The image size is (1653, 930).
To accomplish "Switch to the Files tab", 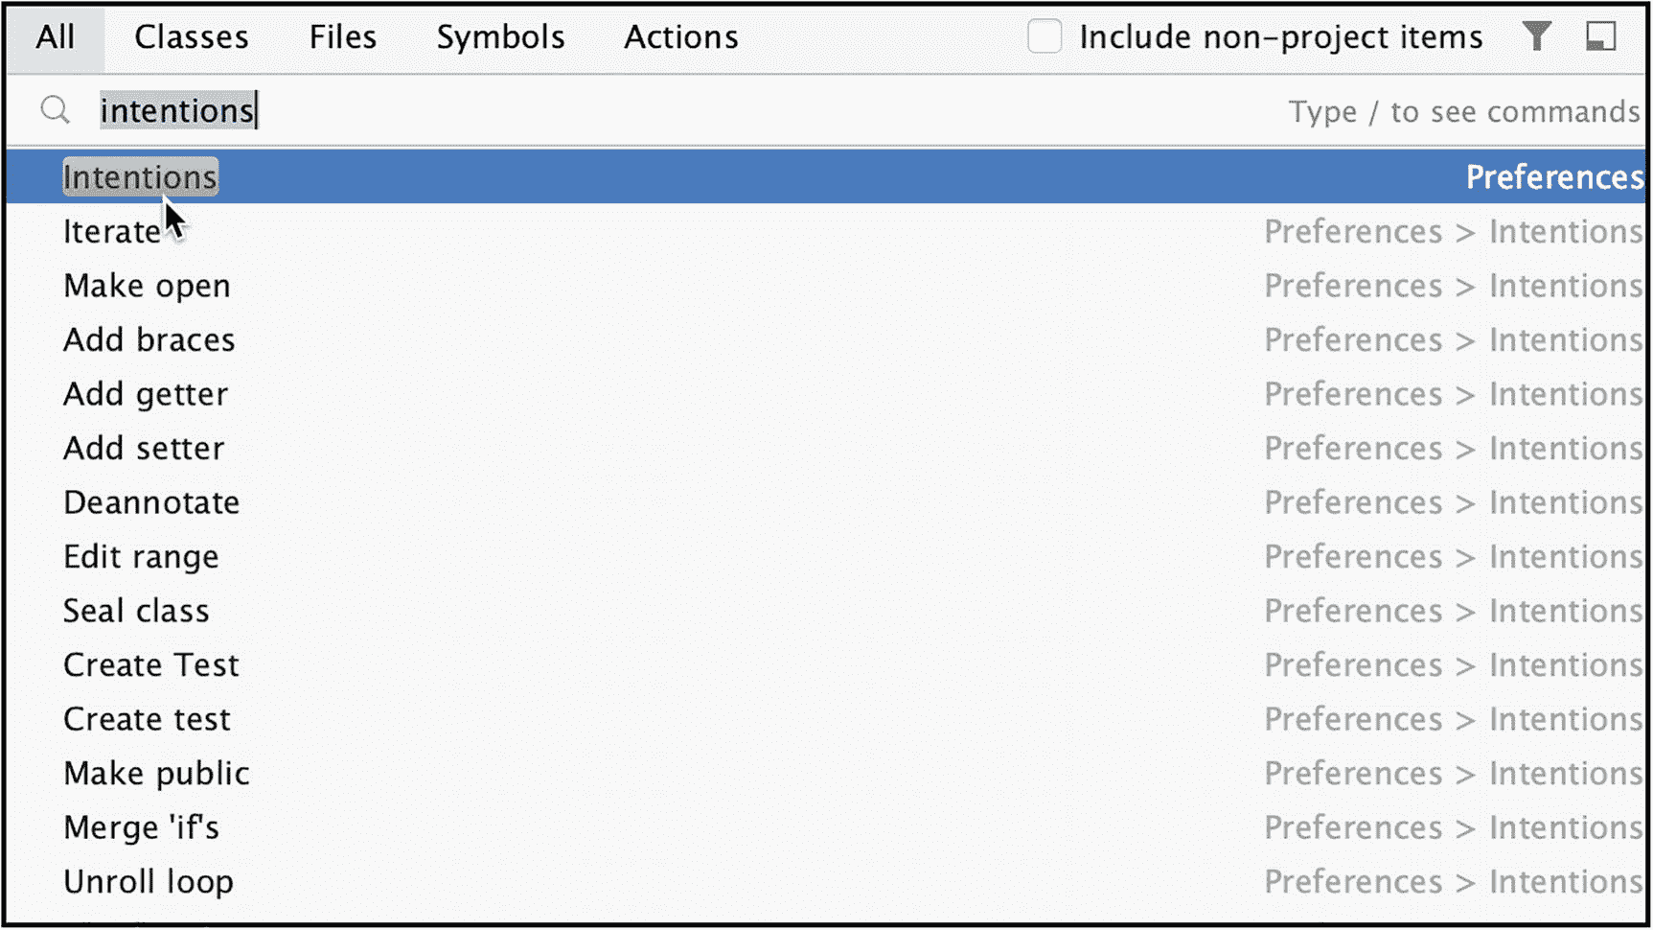I will click(343, 37).
